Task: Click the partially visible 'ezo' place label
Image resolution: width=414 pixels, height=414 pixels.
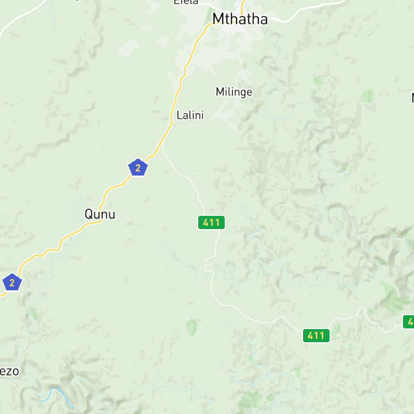Action: [x=9, y=371]
